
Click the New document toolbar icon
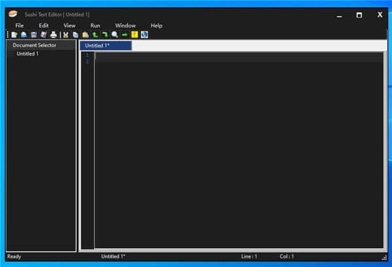(14, 35)
